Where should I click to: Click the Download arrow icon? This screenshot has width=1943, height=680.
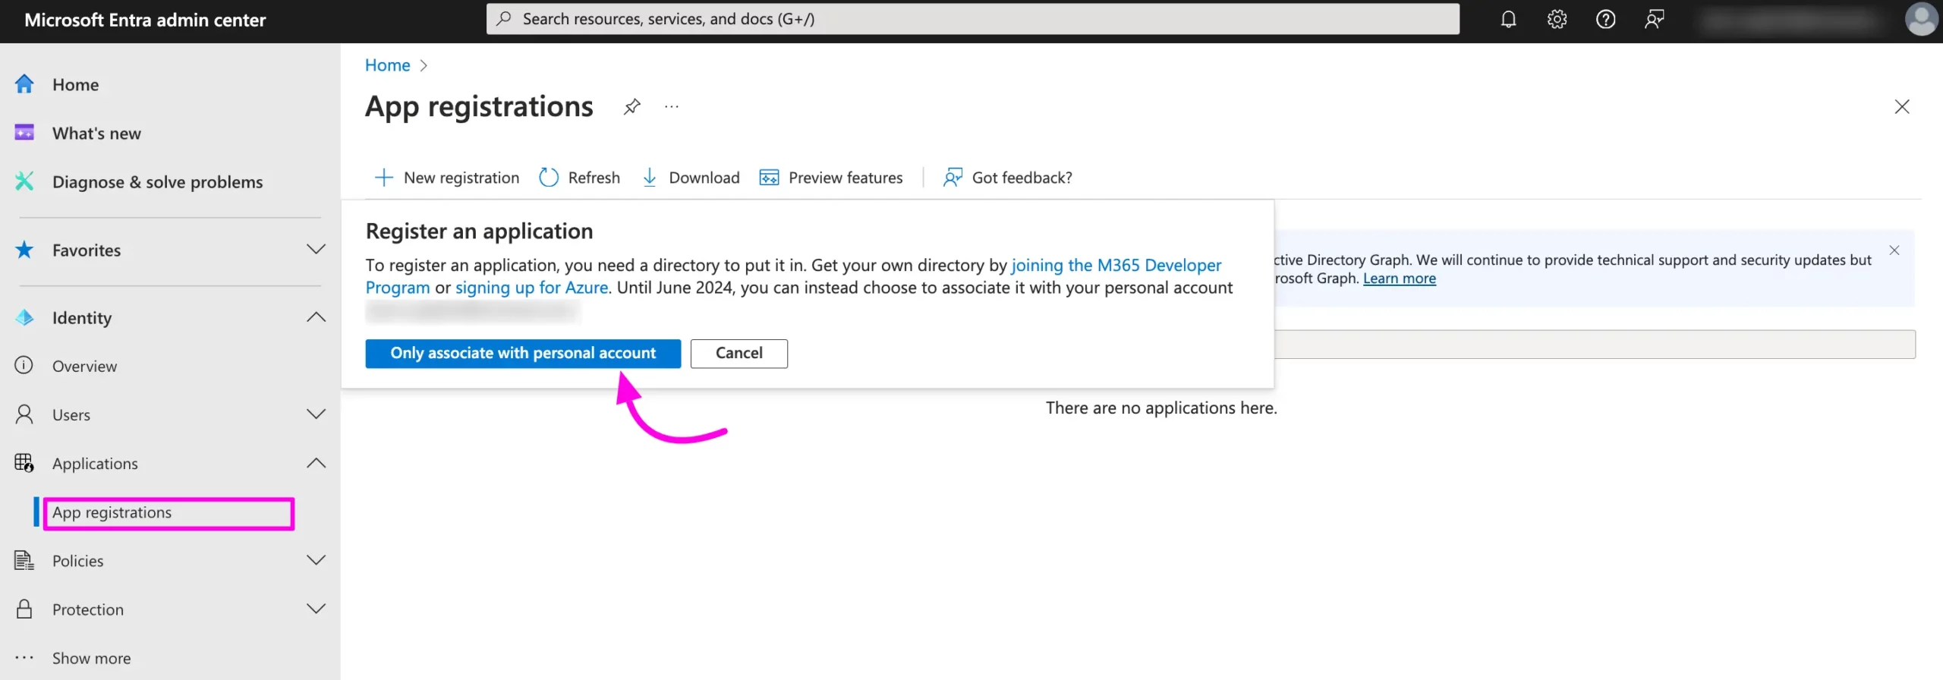tap(650, 178)
